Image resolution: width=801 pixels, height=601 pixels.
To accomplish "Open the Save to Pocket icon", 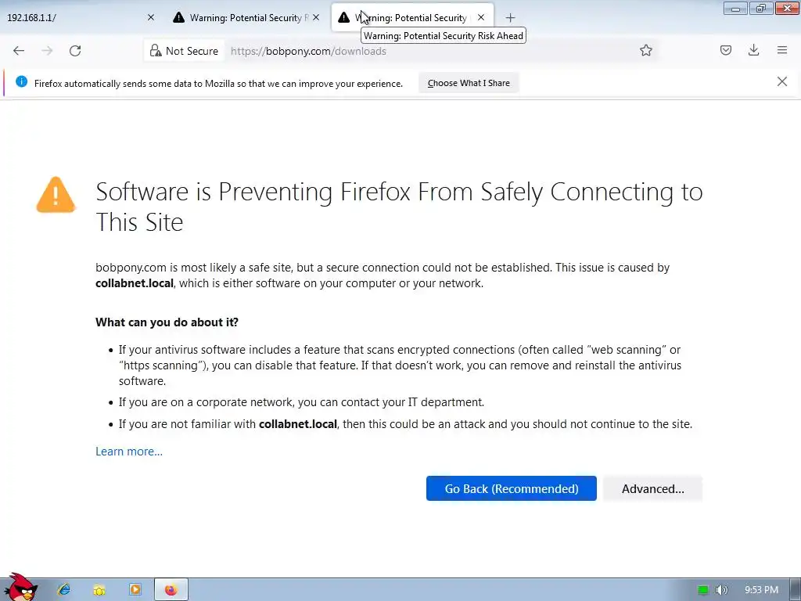I will [x=726, y=51].
